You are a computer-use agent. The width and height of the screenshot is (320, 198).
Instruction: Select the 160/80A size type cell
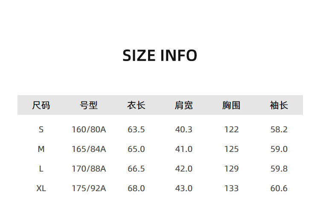click(89, 129)
